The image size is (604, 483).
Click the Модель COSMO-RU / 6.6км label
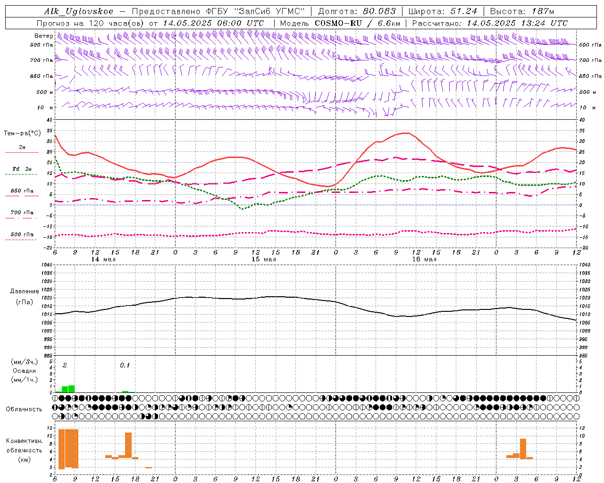340,23
